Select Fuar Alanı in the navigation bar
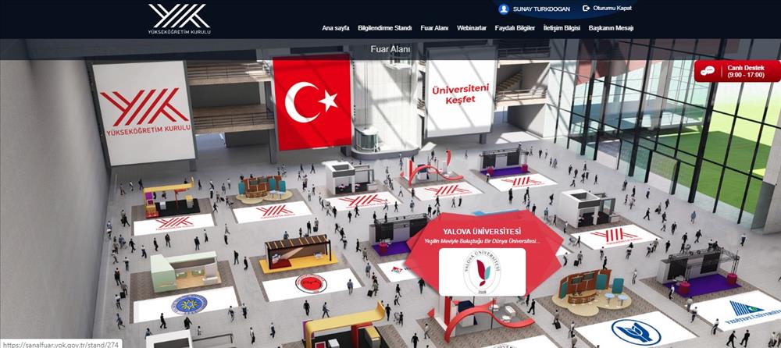Image resolution: width=781 pixels, height=348 pixels. tap(434, 28)
